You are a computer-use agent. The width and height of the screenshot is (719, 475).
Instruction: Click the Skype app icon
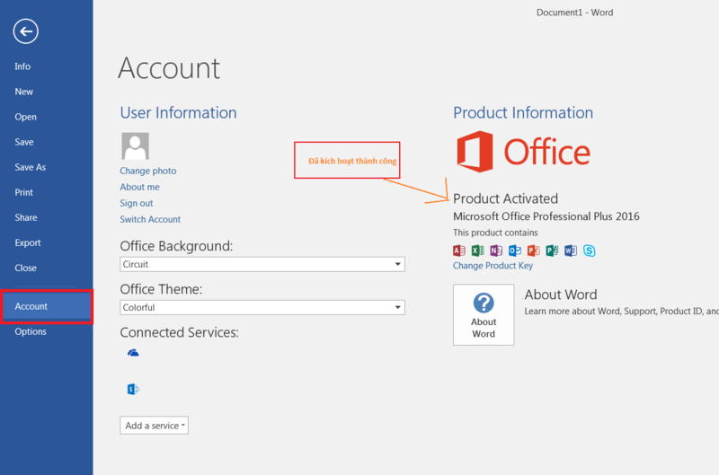(590, 251)
